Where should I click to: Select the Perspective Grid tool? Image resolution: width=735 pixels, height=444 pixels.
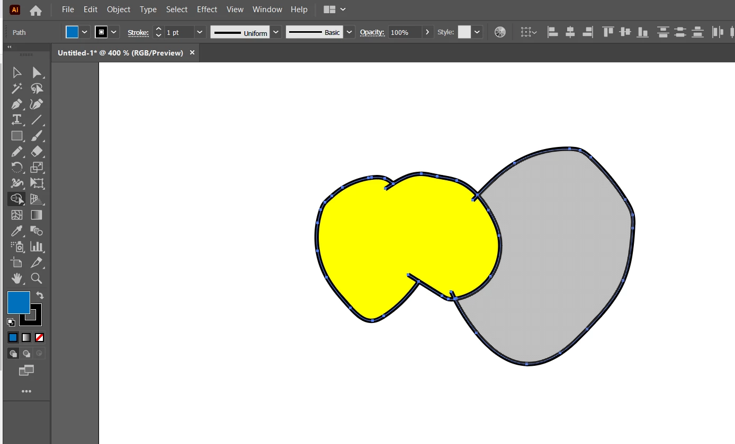click(37, 199)
